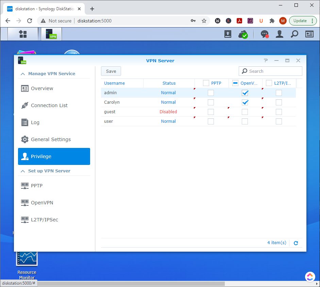This screenshot has height=287, width=320.
Task: Open the notifications chat bubble icon
Action: [x=265, y=34]
